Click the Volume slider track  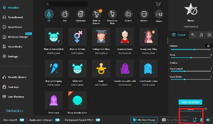coord(186,49)
